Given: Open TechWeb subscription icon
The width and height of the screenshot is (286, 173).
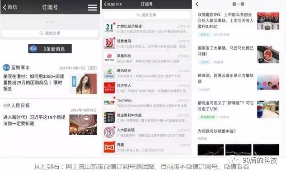Looking at the screenshot, I should 109,103.
